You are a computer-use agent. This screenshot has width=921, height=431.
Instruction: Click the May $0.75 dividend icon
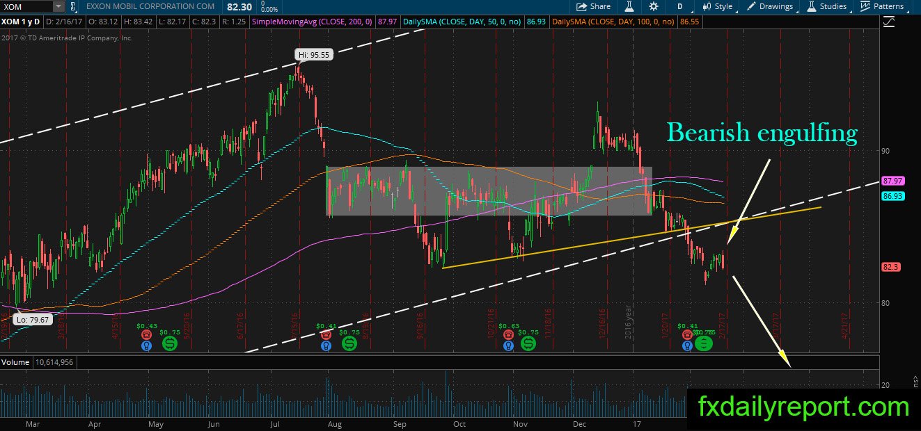169,343
